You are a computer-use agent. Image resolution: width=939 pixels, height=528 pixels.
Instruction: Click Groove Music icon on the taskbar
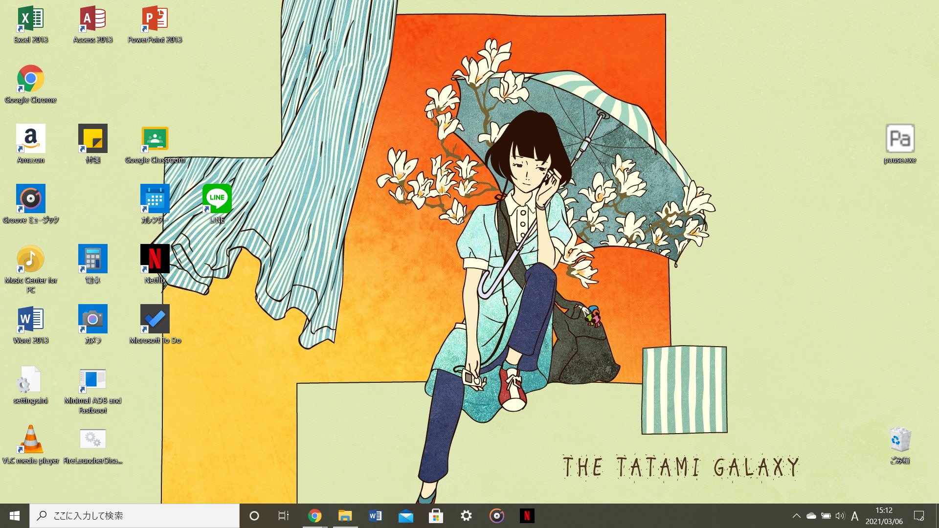click(497, 516)
